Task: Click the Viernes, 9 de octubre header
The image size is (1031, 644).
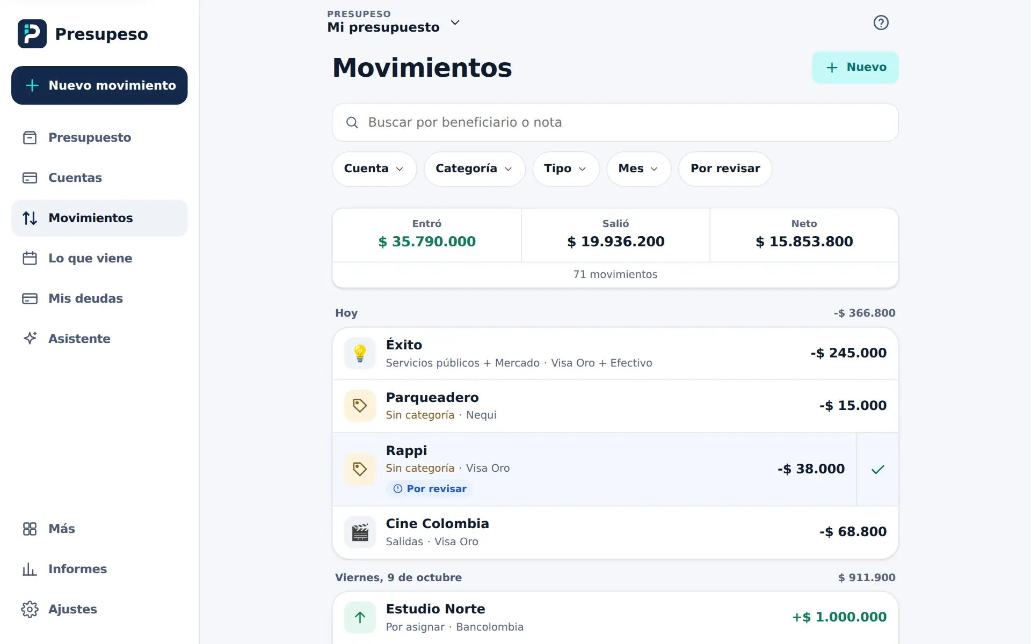Action: [x=398, y=577]
